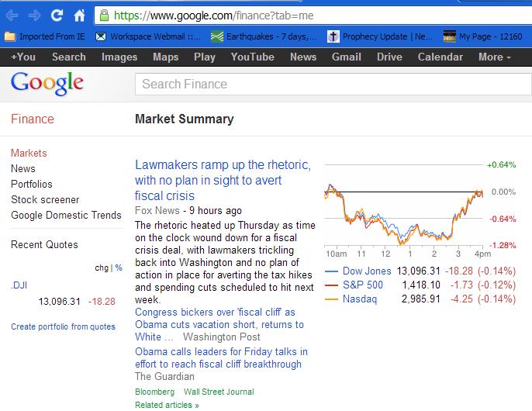
Task: Go to the browser home page icon
Action: [x=79, y=16]
